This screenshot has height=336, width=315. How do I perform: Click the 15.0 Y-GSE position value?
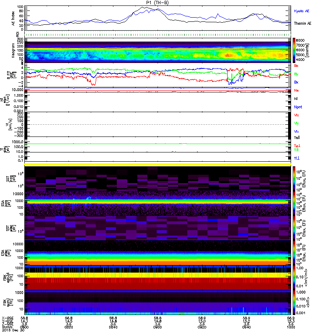coord(202,321)
